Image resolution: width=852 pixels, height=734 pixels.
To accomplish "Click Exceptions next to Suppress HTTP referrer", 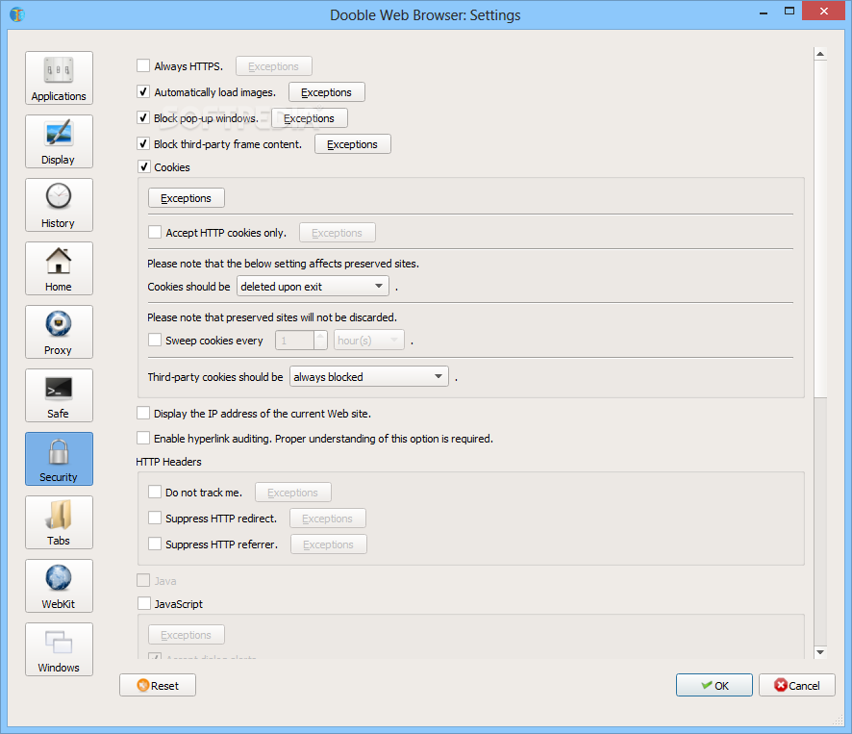I will 329,544.
